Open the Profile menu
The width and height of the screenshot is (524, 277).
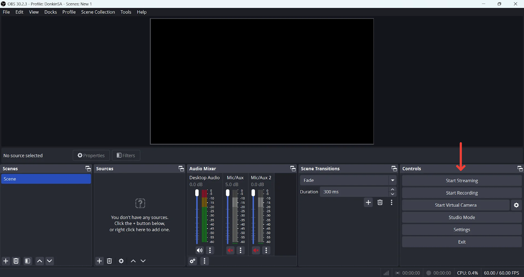point(69,12)
